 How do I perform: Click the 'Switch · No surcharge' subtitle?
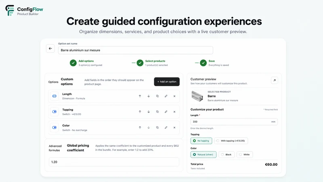tap(75, 130)
